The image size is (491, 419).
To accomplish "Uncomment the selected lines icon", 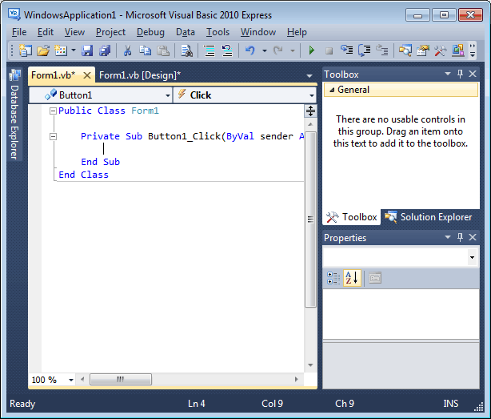I will [x=227, y=50].
